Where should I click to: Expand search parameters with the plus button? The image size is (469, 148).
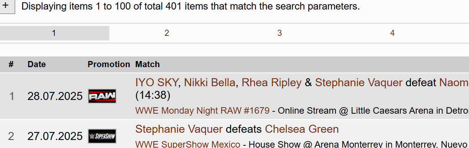click(x=6, y=6)
